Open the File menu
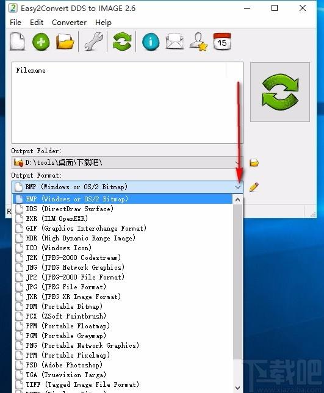324x393 pixels. coord(15,23)
